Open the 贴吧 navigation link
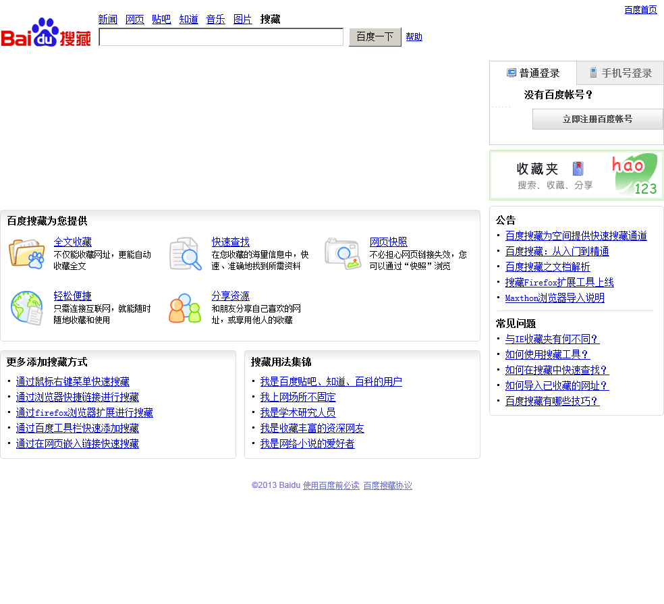The height and width of the screenshot is (604, 664). (x=161, y=19)
